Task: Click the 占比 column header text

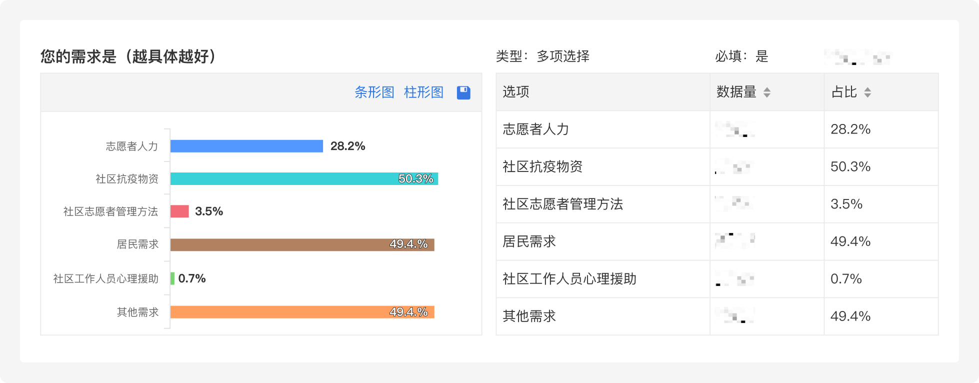Action: pos(844,92)
